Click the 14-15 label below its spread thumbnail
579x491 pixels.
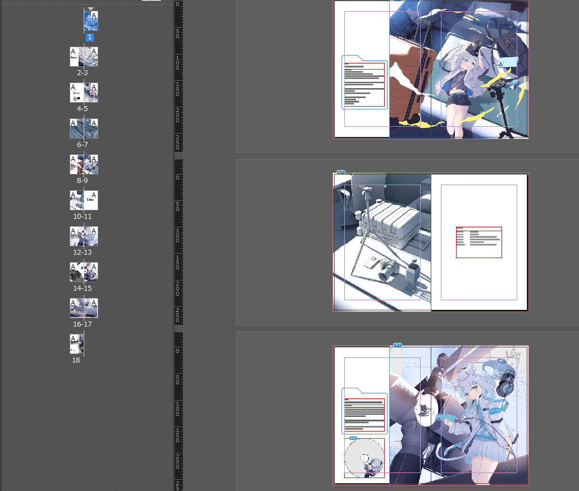click(x=83, y=288)
